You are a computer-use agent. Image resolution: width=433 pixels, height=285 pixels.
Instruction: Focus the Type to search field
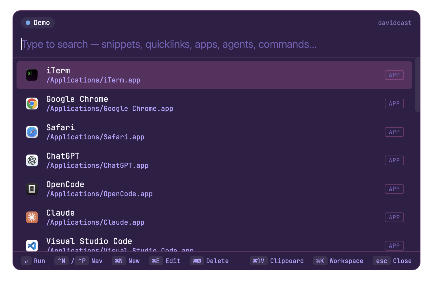(217, 44)
